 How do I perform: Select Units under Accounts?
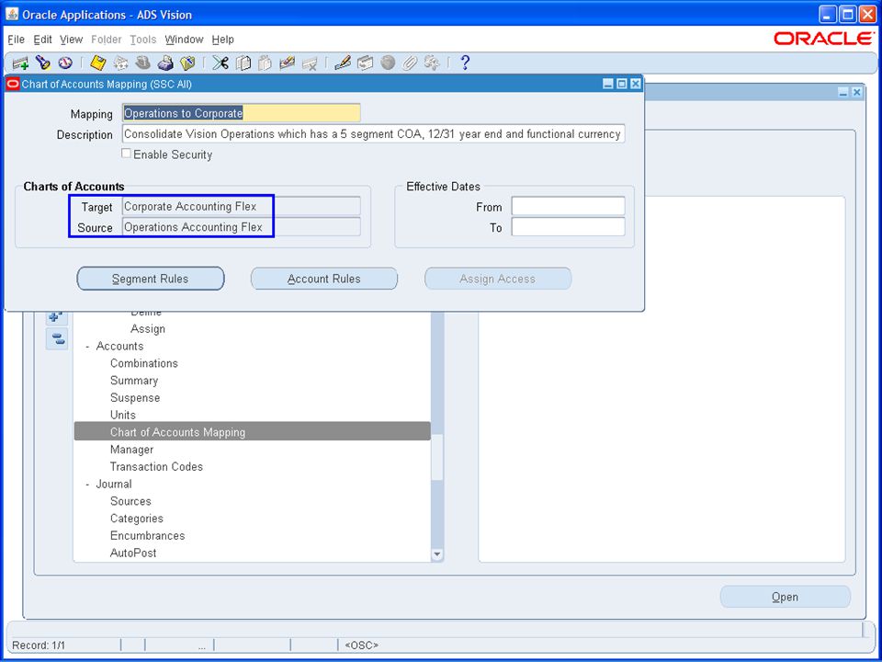[122, 415]
